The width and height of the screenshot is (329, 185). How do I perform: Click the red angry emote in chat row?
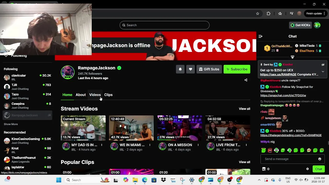point(270,150)
